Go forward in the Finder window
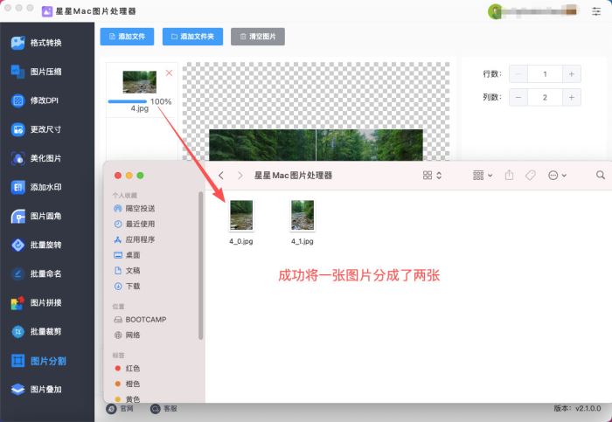 (240, 176)
